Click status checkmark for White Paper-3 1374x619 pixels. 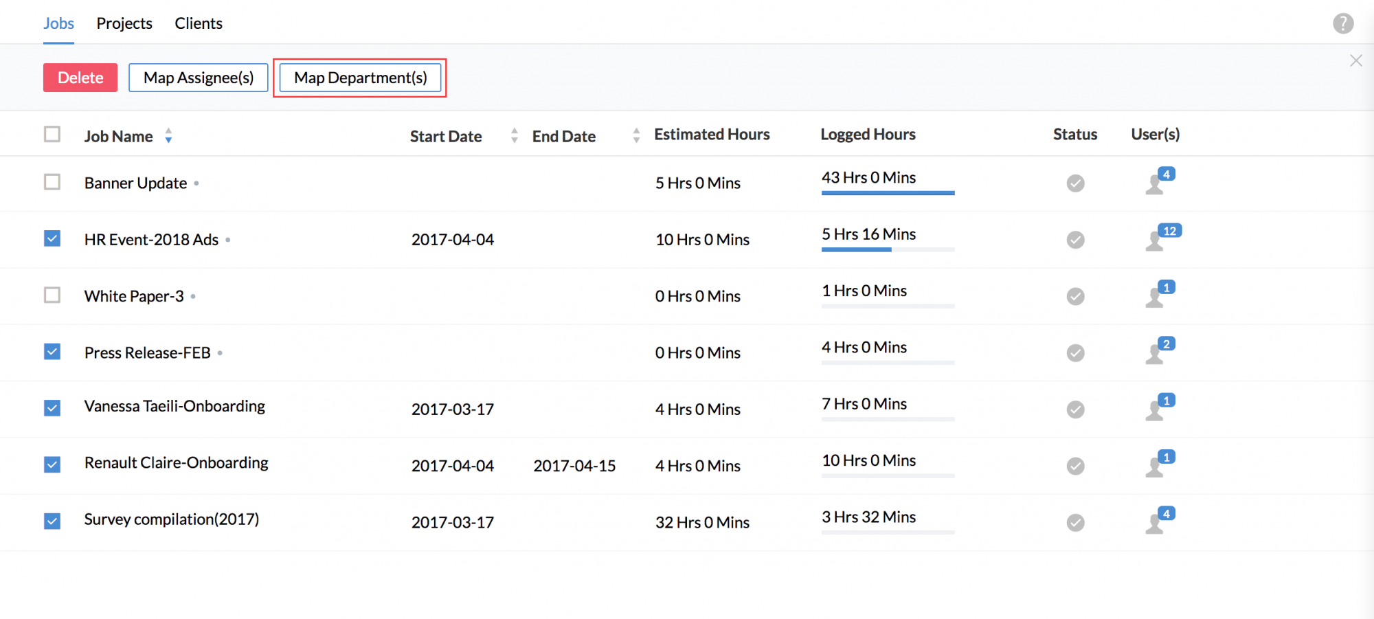(x=1075, y=296)
